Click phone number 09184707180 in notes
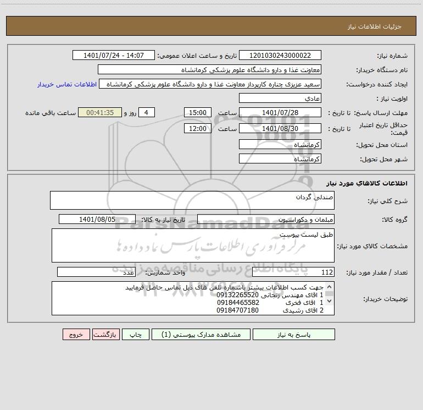Screen dimensions: 423x410 [237, 310]
